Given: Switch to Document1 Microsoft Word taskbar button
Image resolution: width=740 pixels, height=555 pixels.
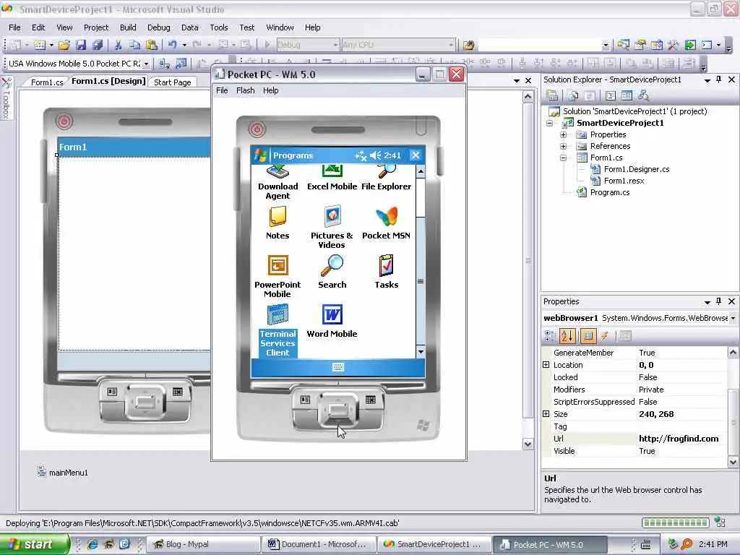Looking at the screenshot, I should pos(319,545).
